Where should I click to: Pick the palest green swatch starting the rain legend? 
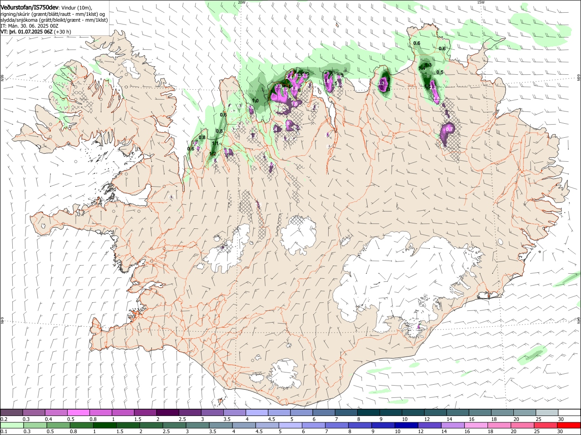pyautogui.click(x=11, y=425)
